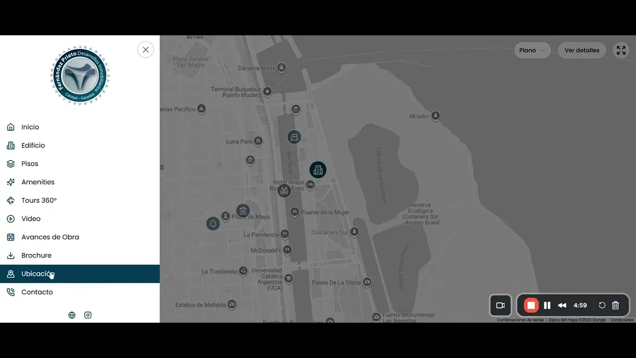Restart the recording with circular arrow
This screenshot has height=358, width=636.
pyautogui.click(x=602, y=305)
